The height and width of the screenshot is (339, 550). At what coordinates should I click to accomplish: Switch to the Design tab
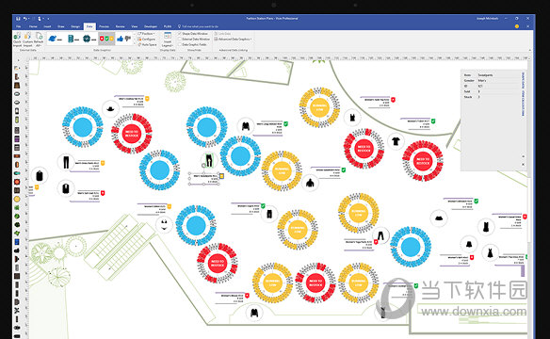(x=75, y=26)
